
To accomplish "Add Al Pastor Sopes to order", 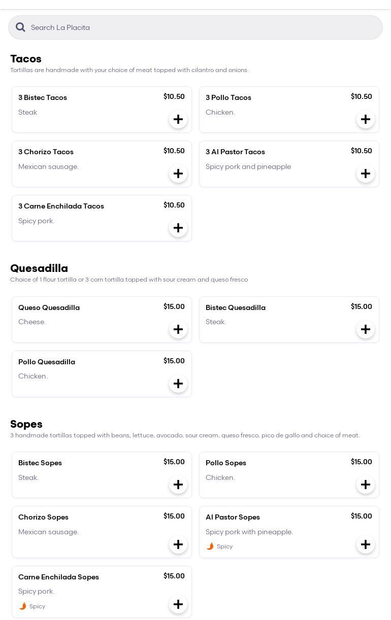I will pos(366,545).
